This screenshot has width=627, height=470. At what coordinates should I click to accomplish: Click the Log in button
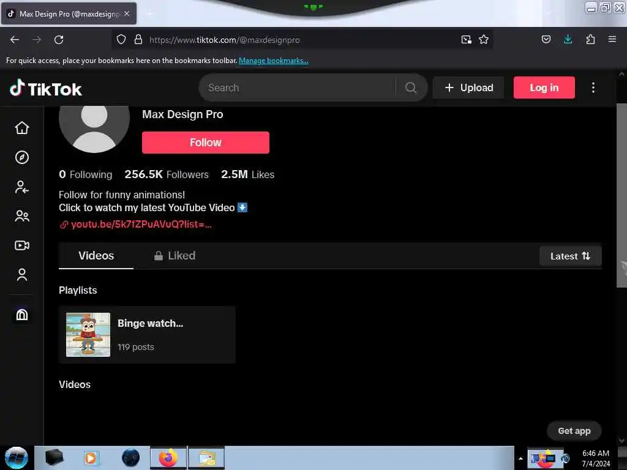pos(544,88)
